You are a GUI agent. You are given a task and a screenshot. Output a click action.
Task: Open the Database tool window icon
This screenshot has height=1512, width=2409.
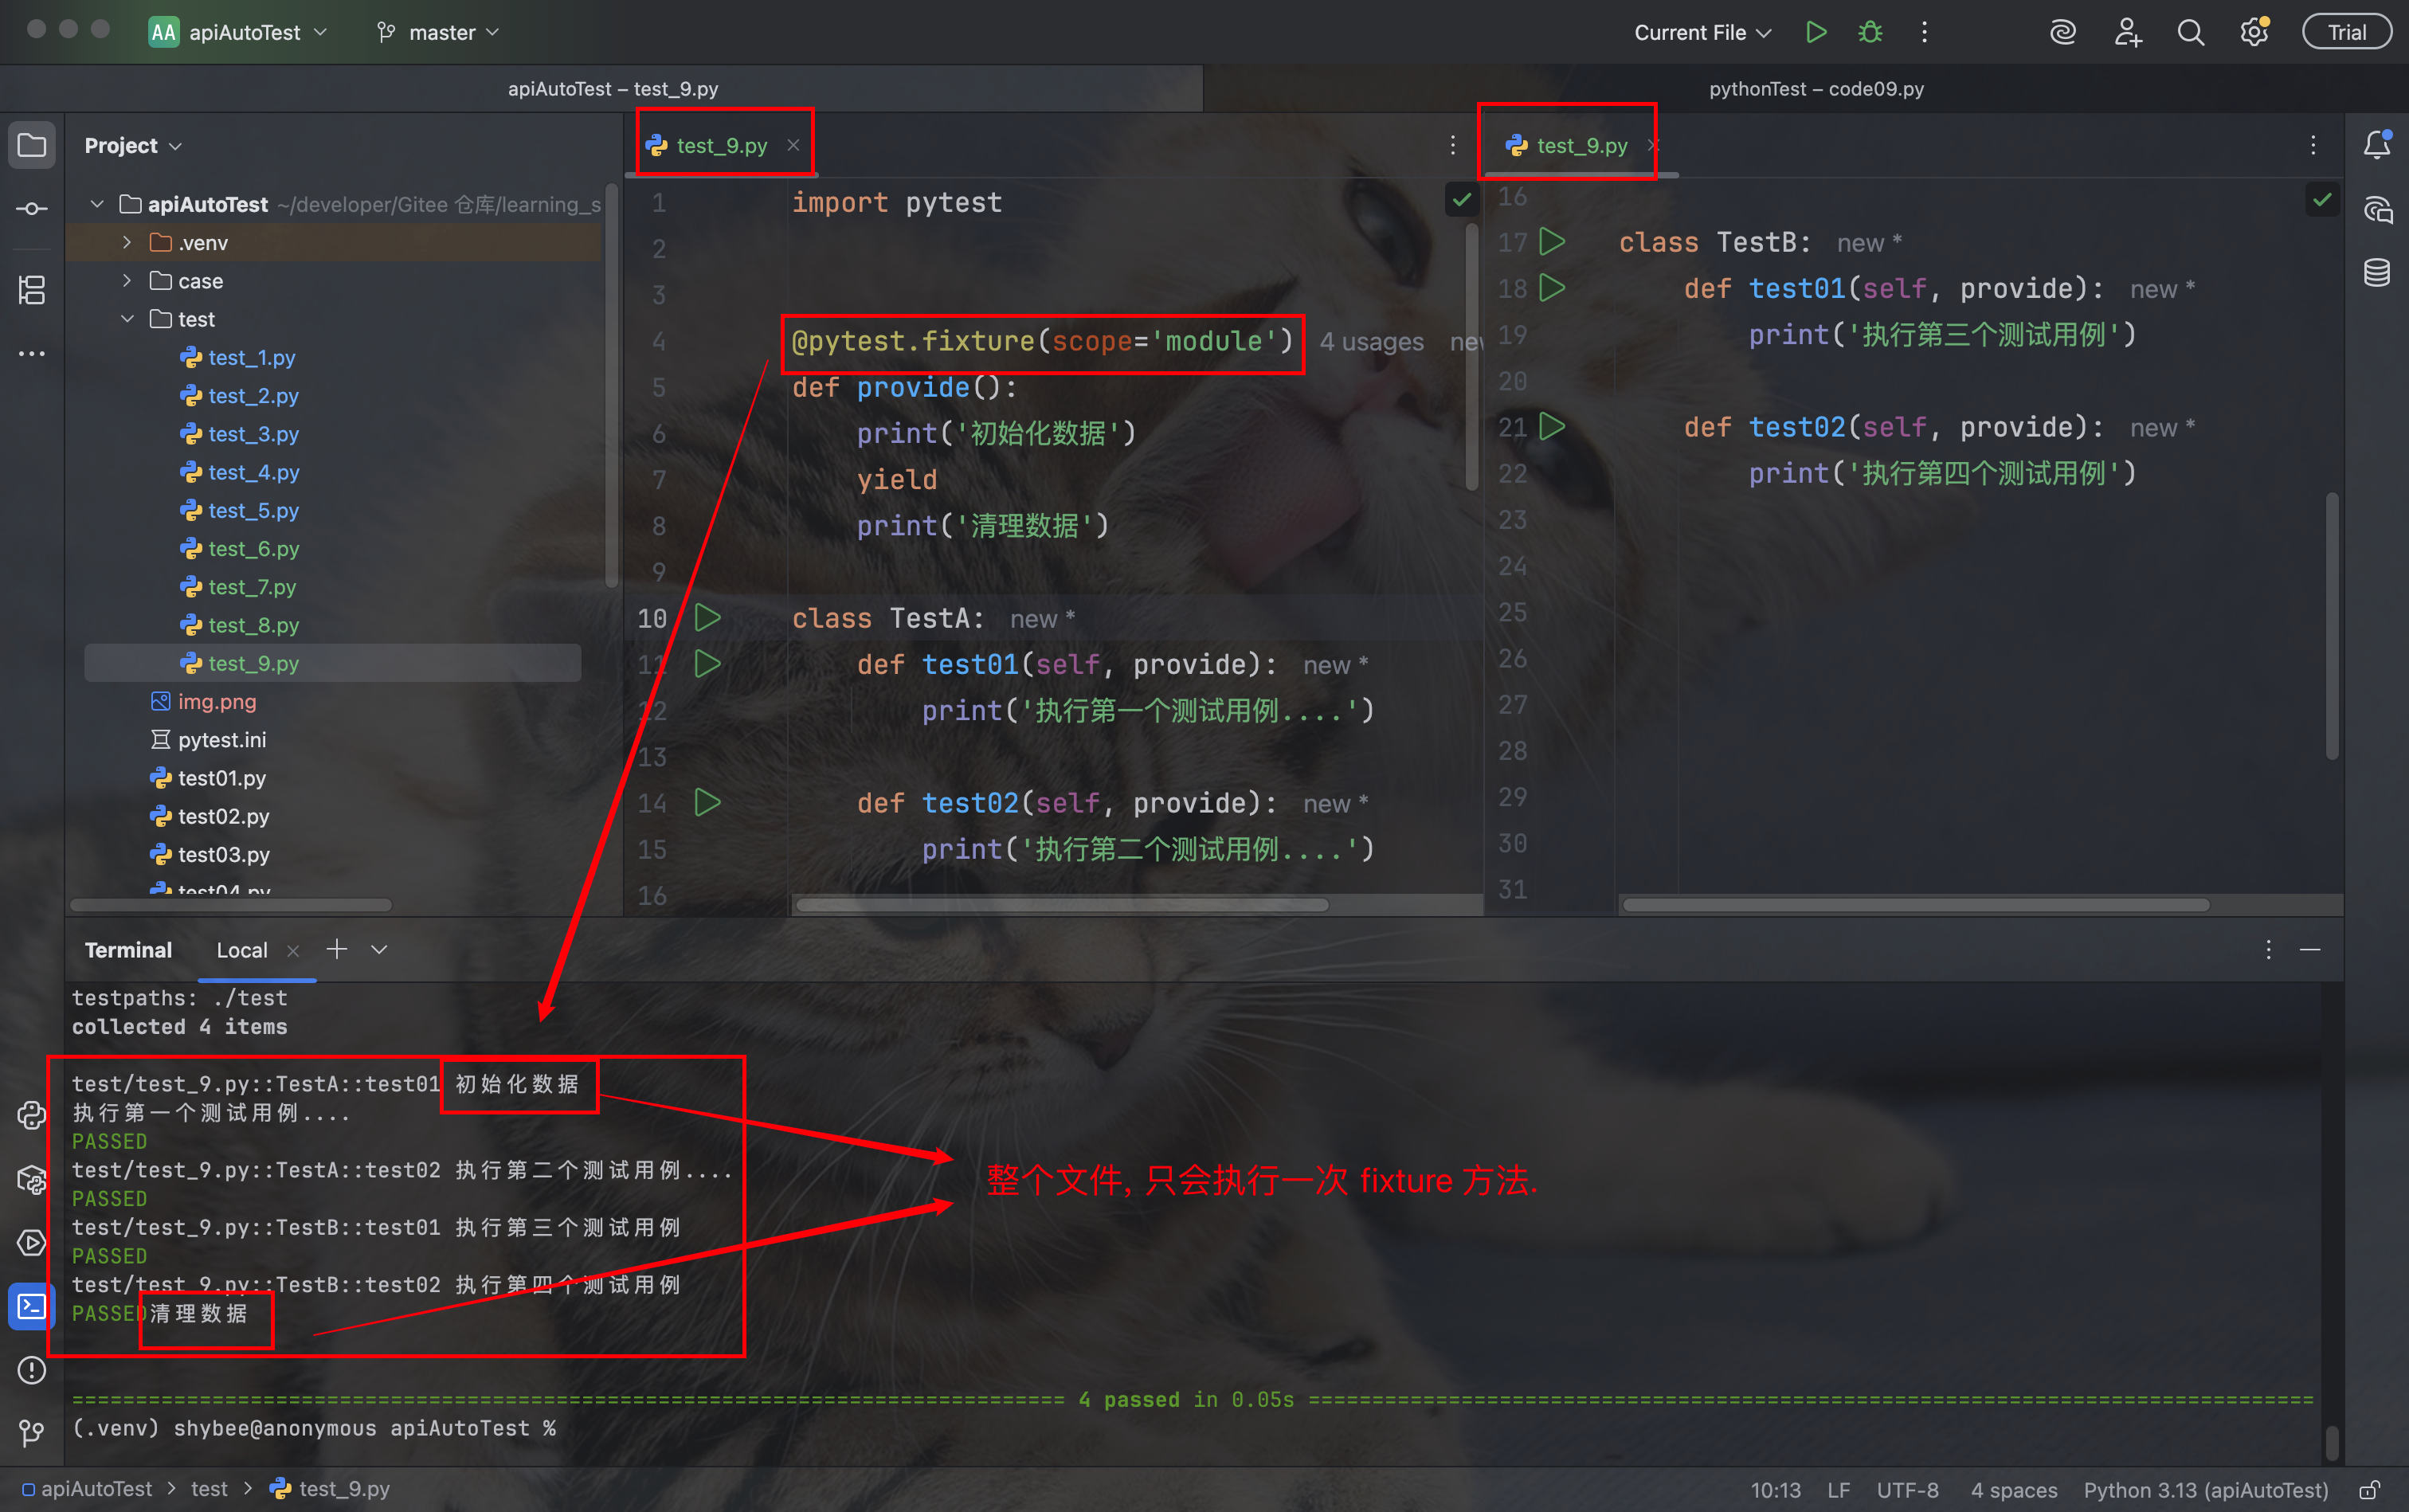point(2377,272)
